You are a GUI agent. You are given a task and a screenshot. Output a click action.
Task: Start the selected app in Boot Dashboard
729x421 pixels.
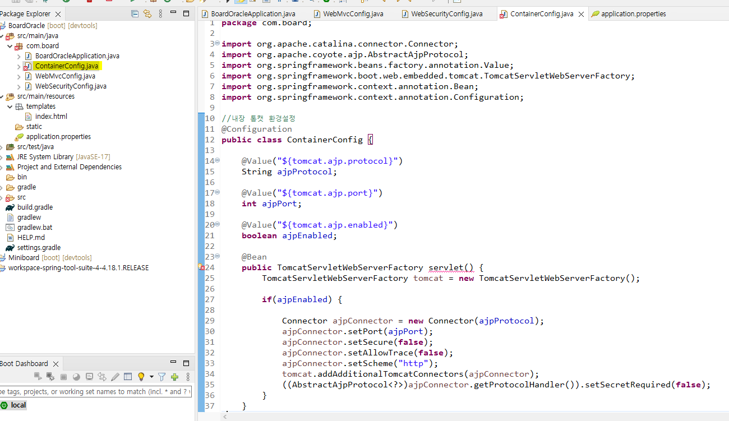tap(38, 377)
